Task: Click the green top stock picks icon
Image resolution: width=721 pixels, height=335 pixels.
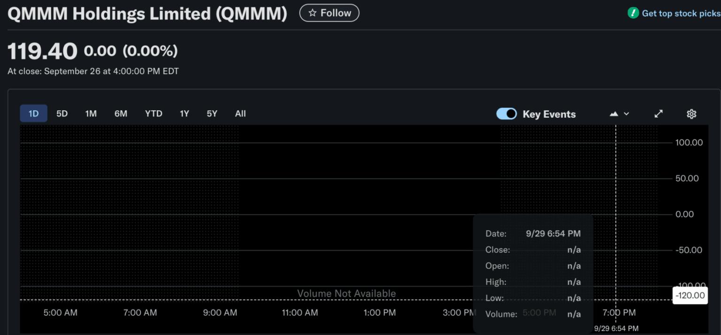Action: [633, 13]
